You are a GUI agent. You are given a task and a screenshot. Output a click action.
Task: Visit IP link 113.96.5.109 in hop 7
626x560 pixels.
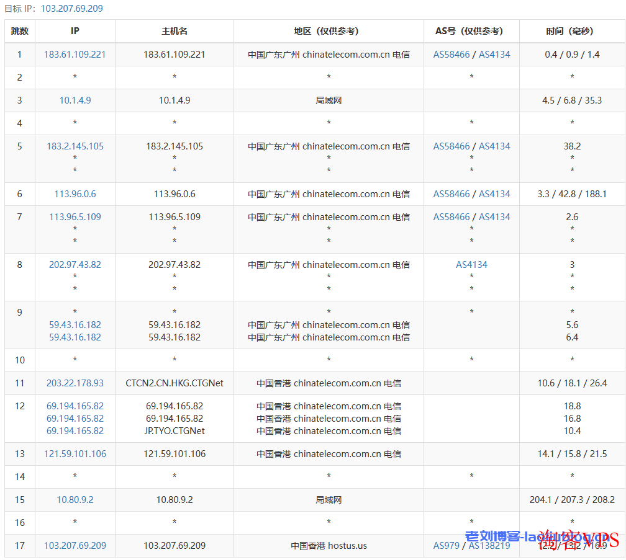75,217
